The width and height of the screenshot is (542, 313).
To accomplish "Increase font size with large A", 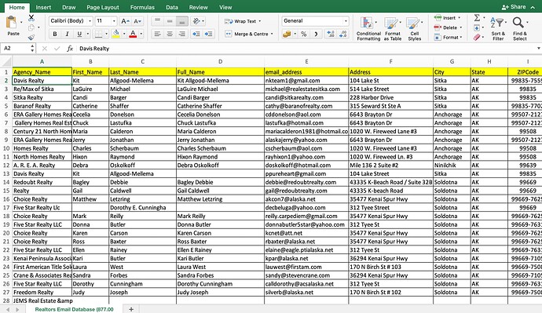I will point(125,21).
